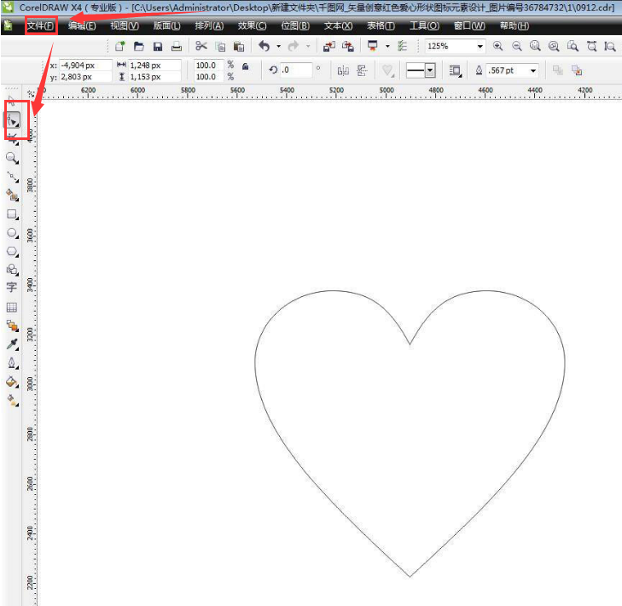
Task: Select the Fill bucket tool
Action: click(12, 382)
